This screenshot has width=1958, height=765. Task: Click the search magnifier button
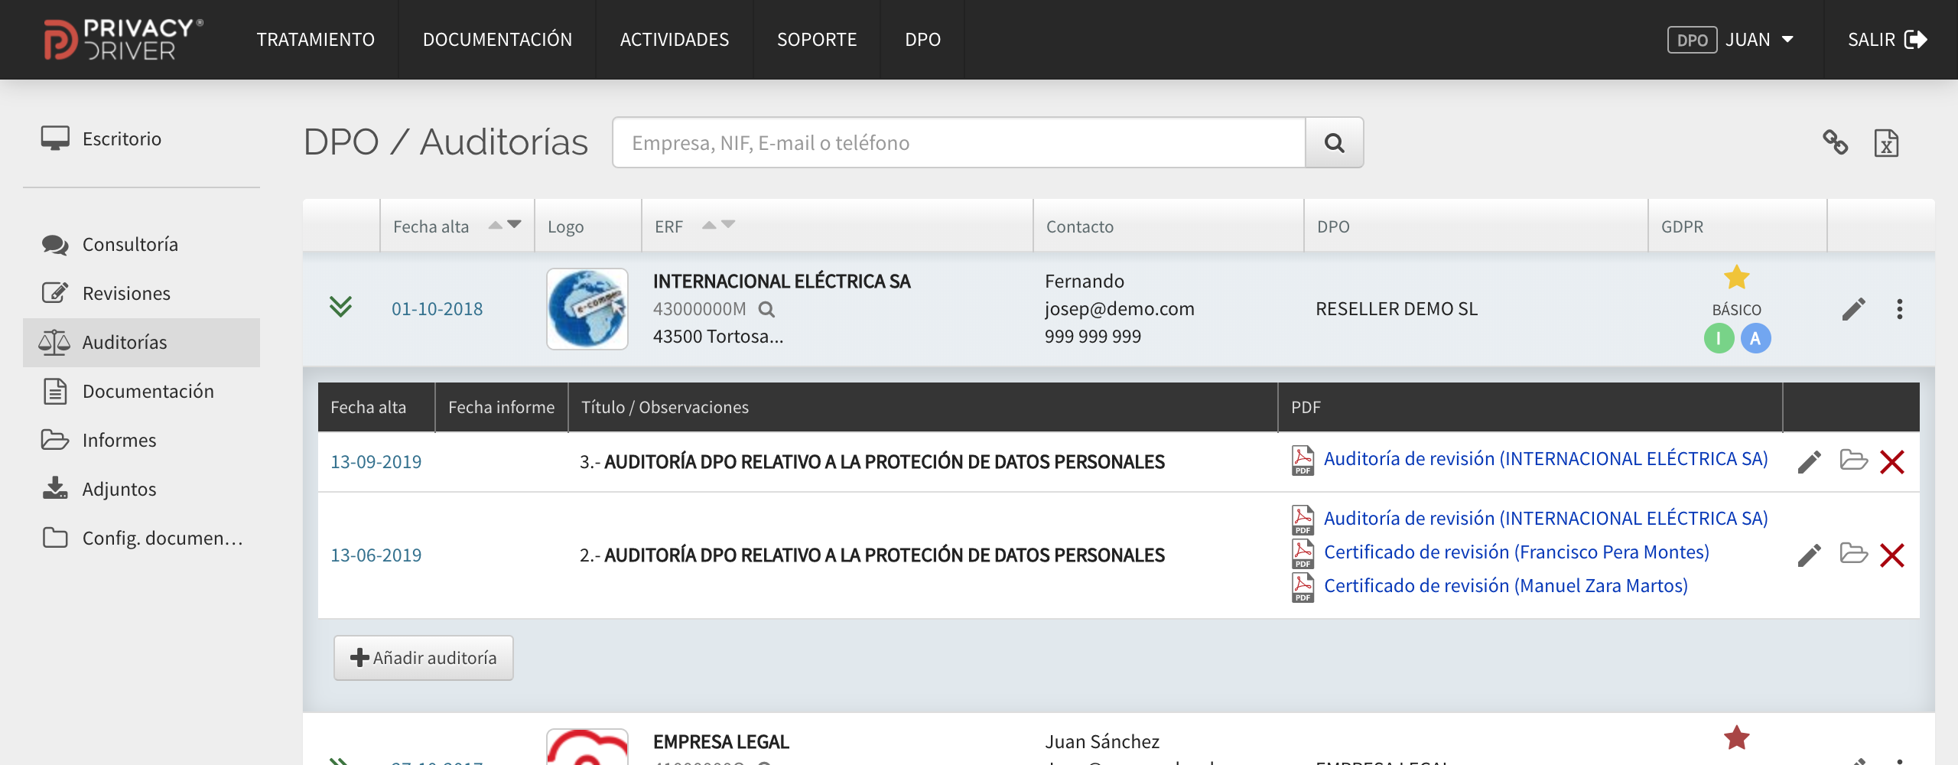(1334, 143)
